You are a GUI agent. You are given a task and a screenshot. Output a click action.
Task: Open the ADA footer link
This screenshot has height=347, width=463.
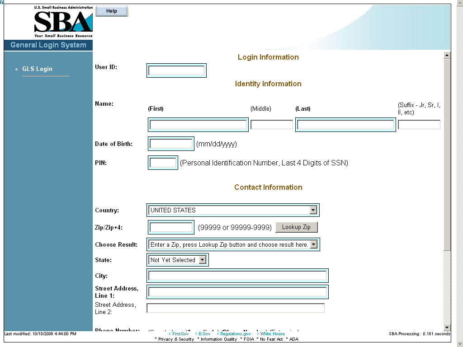[x=294, y=339]
